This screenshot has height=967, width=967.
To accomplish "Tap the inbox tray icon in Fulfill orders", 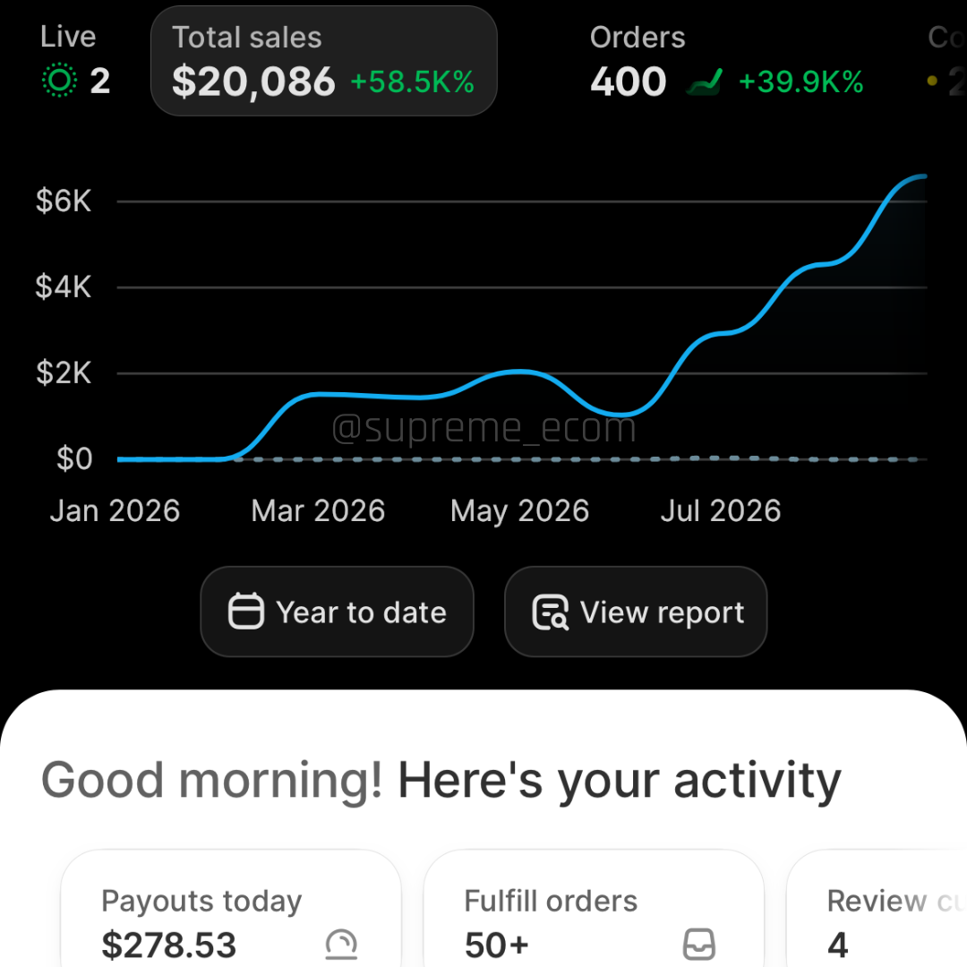I will 699,945.
